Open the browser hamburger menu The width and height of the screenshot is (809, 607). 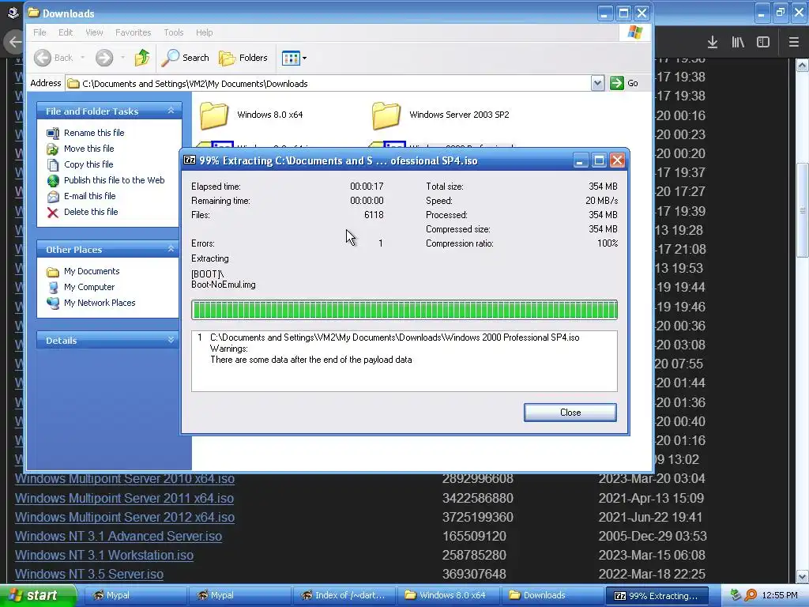coord(794,43)
